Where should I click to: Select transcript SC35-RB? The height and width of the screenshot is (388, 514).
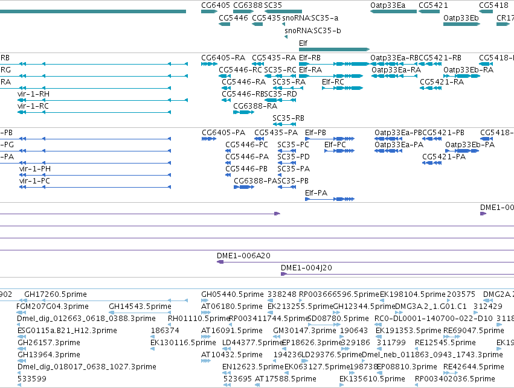289,118
